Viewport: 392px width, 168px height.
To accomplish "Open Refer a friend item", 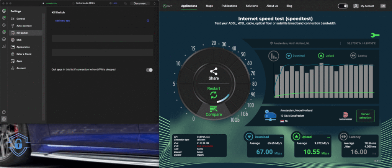I will tap(26, 54).
